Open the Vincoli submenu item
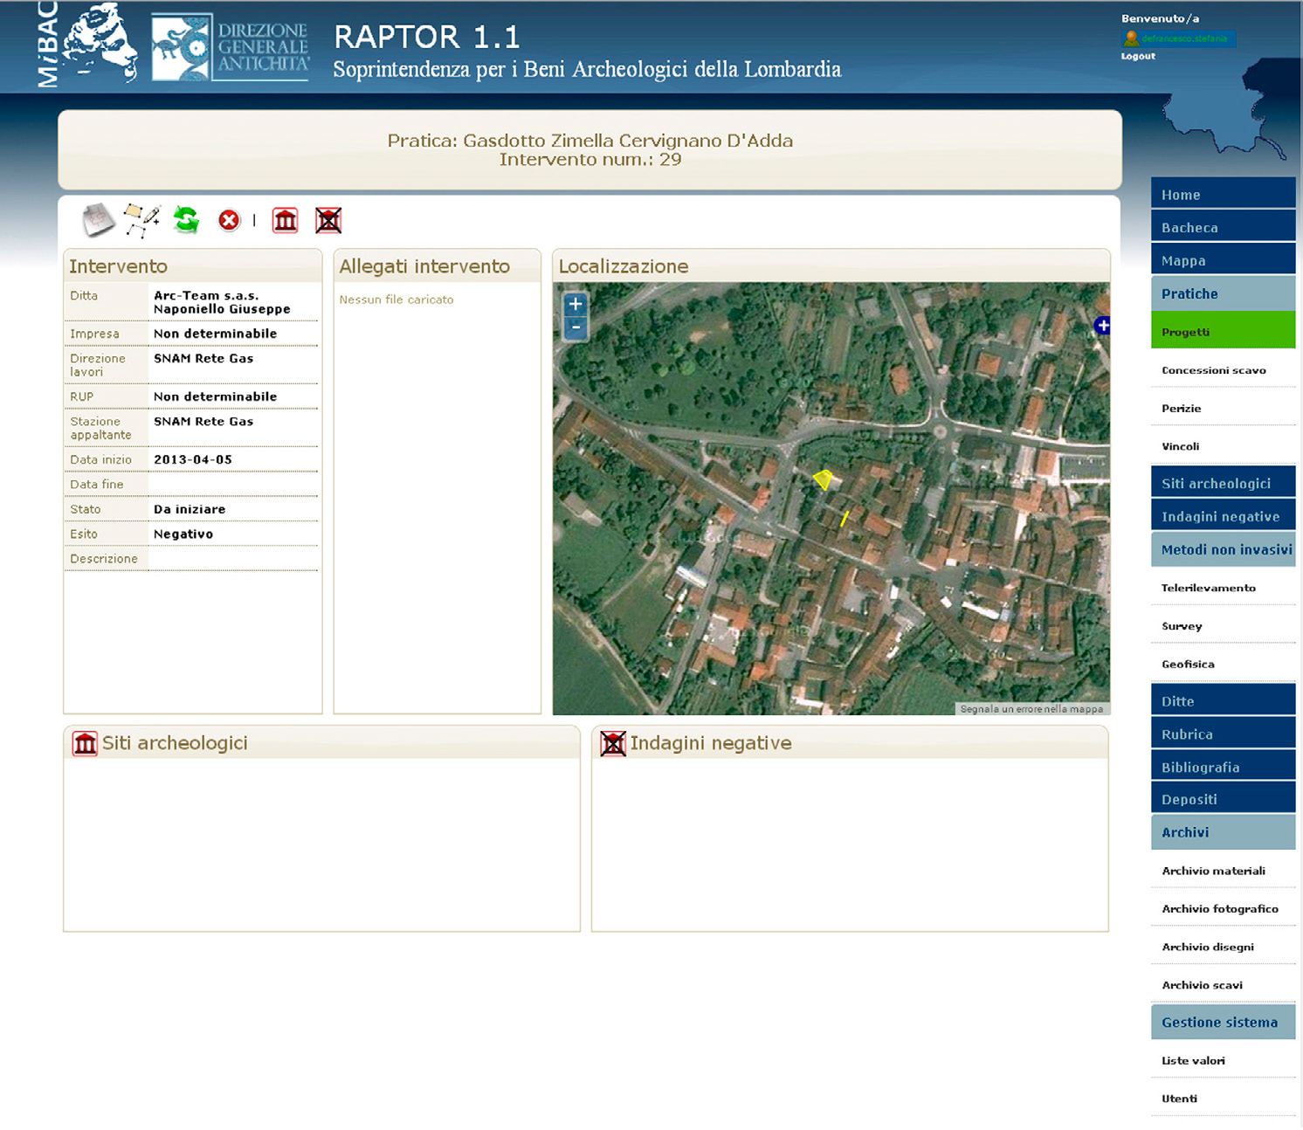 [1223, 446]
